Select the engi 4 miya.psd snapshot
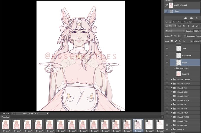Viewport: 201px width, 133px height. tap(183, 5)
